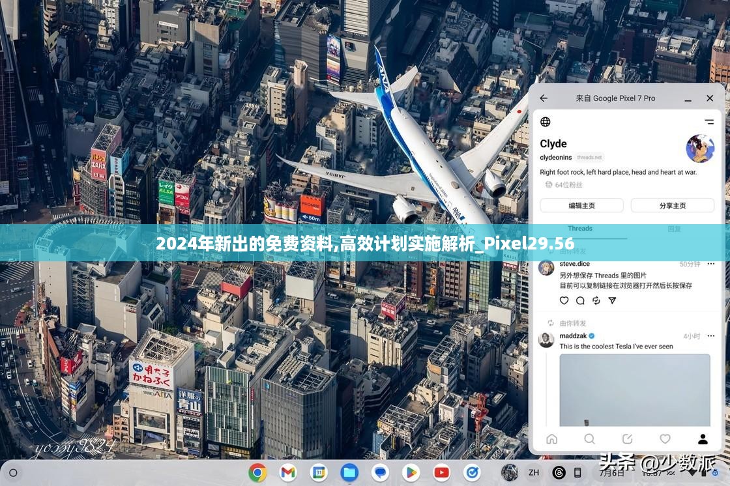Viewport: 730px width, 486px height.
Task: Open the Threads home feed icon
Action: (552, 438)
